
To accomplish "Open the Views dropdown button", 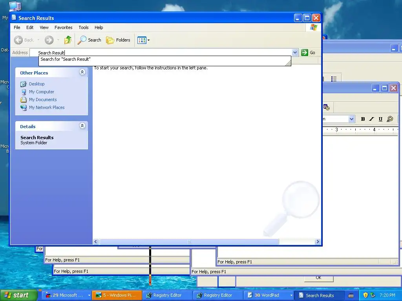I will (143, 40).
